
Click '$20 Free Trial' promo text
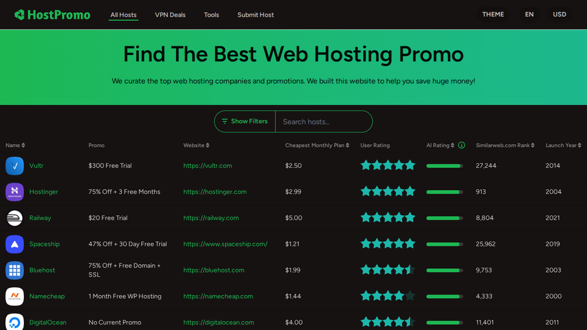(108, 218)
